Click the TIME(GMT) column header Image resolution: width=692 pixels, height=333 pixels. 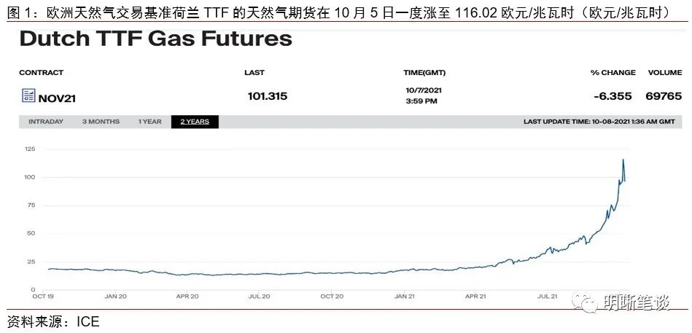coord(424,73)
